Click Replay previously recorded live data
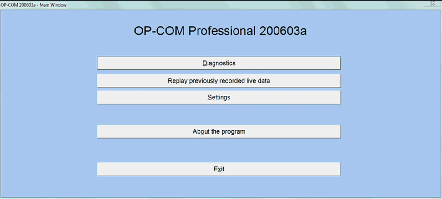This screenshot has width=442, height=199. [219, 81]
